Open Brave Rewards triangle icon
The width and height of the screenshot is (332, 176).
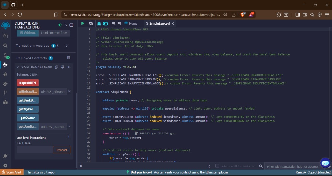coord(251,14)
